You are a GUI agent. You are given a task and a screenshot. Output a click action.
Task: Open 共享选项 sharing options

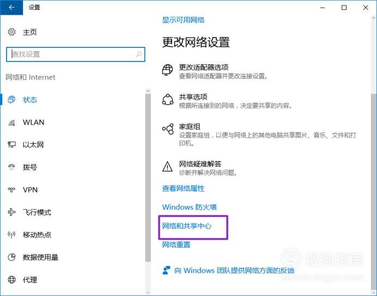point(193,97)
